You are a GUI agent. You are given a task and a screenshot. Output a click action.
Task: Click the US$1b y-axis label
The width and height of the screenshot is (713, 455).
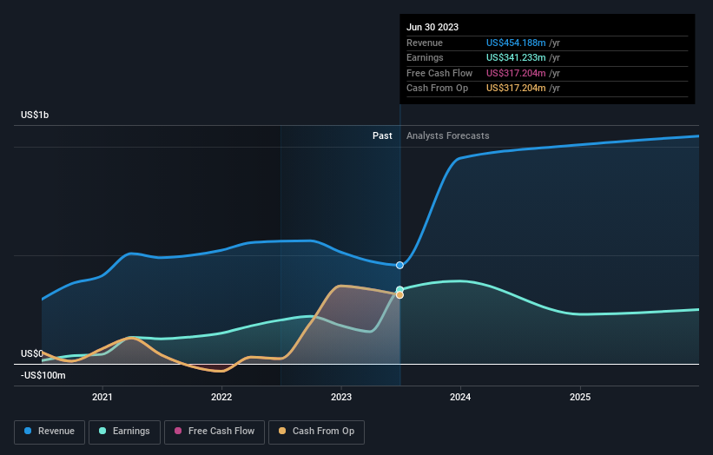pos(35,115)
